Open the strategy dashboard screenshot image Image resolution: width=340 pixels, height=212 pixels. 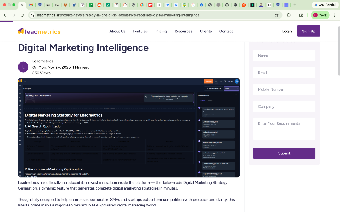129,128
